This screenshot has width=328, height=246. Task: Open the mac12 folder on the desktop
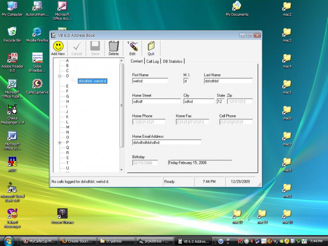pyautogui.click(x=237, y=217)
